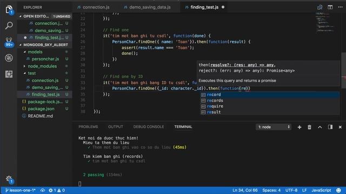The image size is (346, 194).
Task: Select 'result' suggestion in autocomplete
Action: click(x=270, y=112)
